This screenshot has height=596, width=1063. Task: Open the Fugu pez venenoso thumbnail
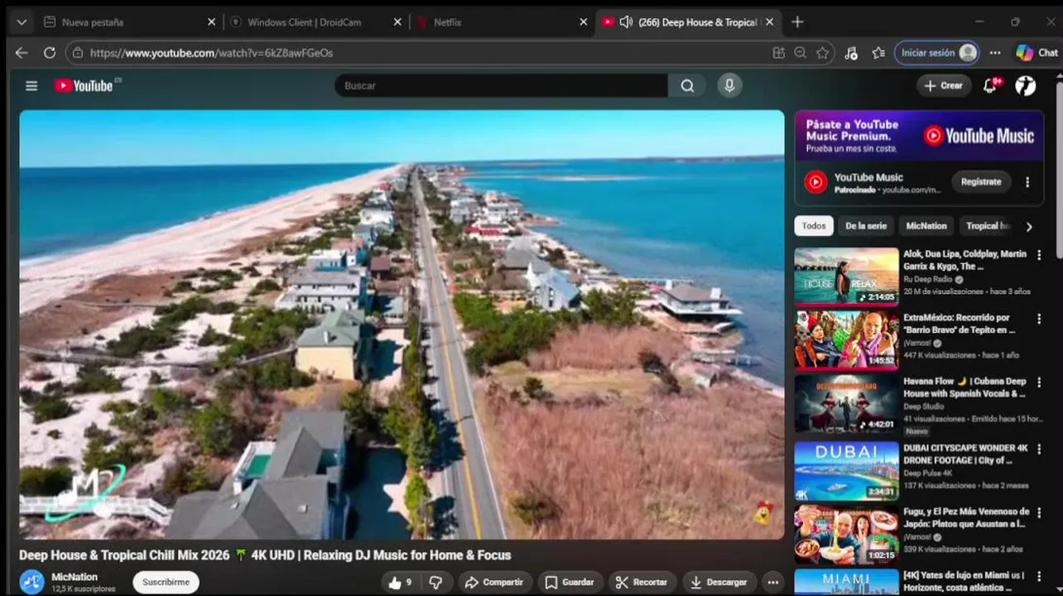(846, 534)
